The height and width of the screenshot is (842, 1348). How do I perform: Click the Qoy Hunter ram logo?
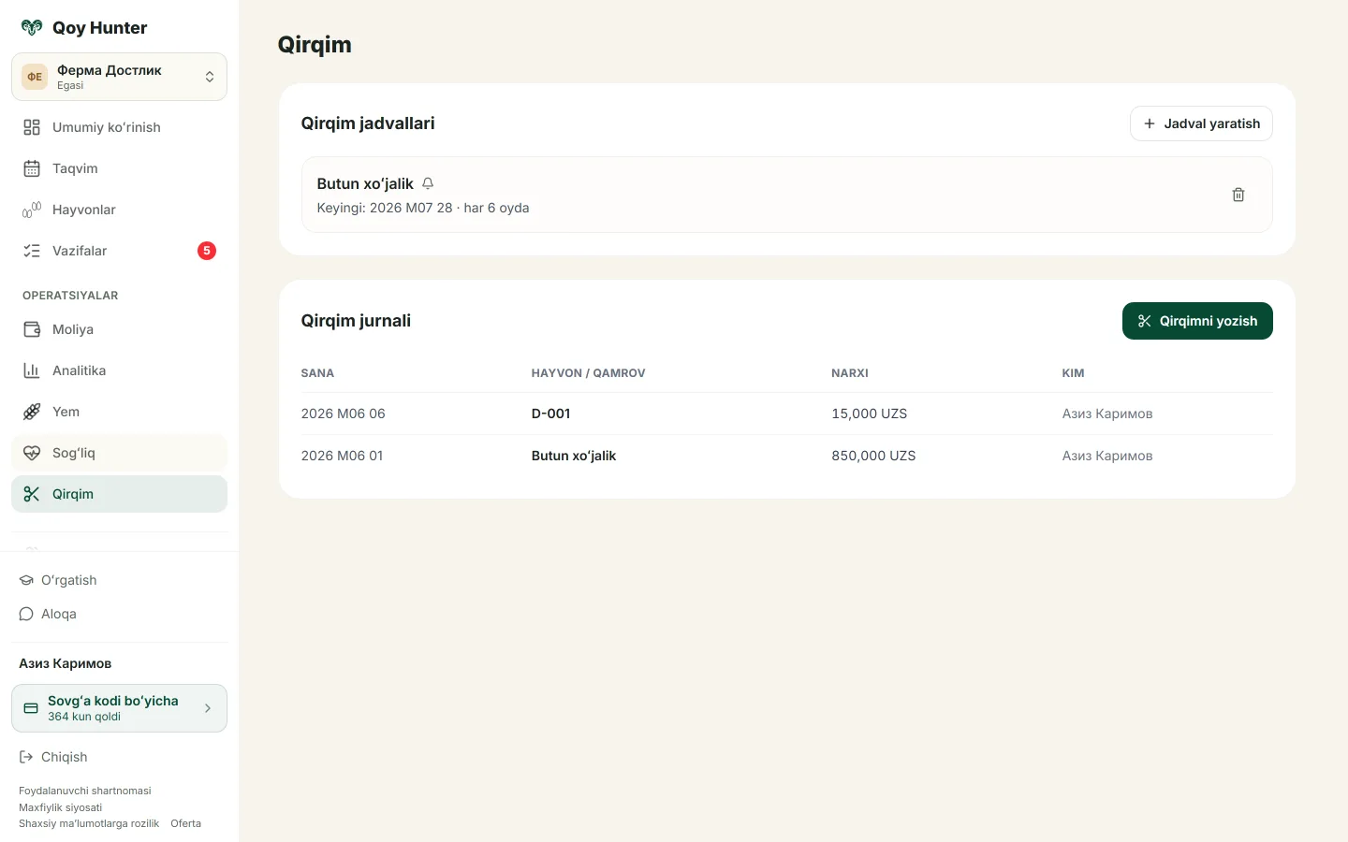(32, 27)
